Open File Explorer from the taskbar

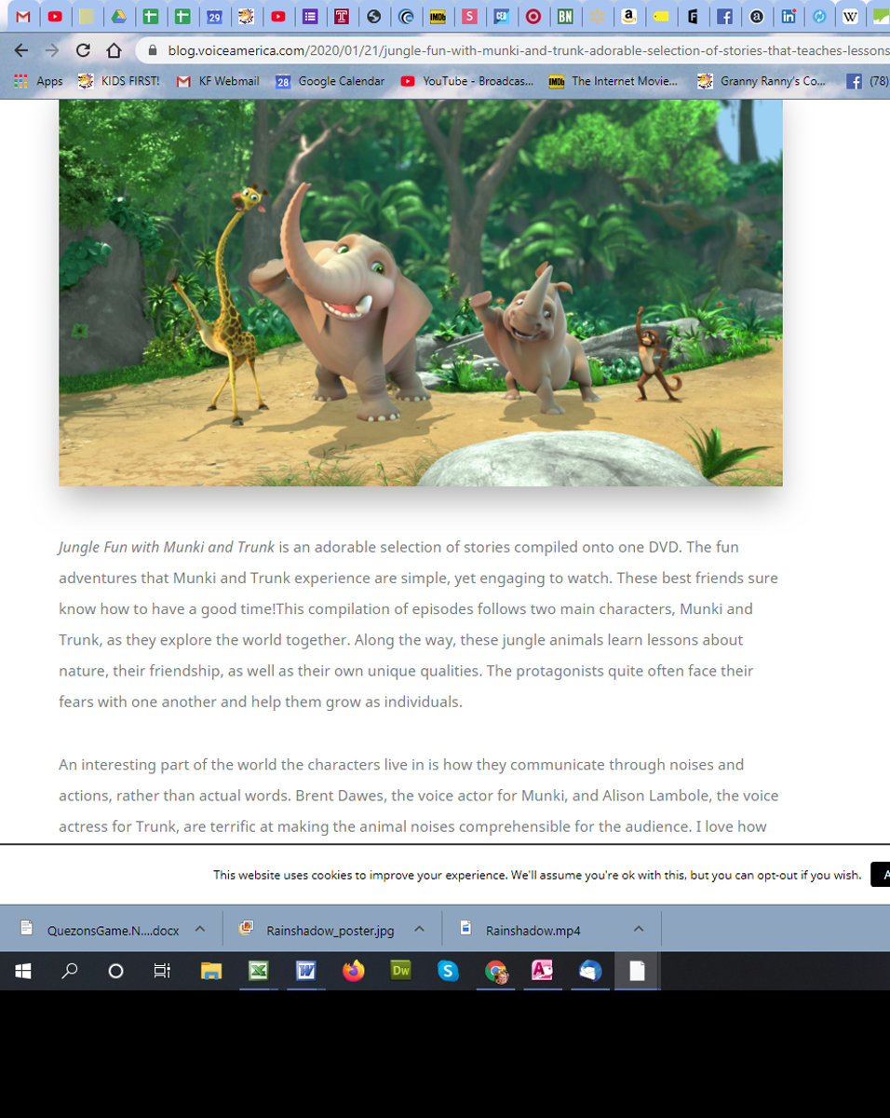[211, 971]
